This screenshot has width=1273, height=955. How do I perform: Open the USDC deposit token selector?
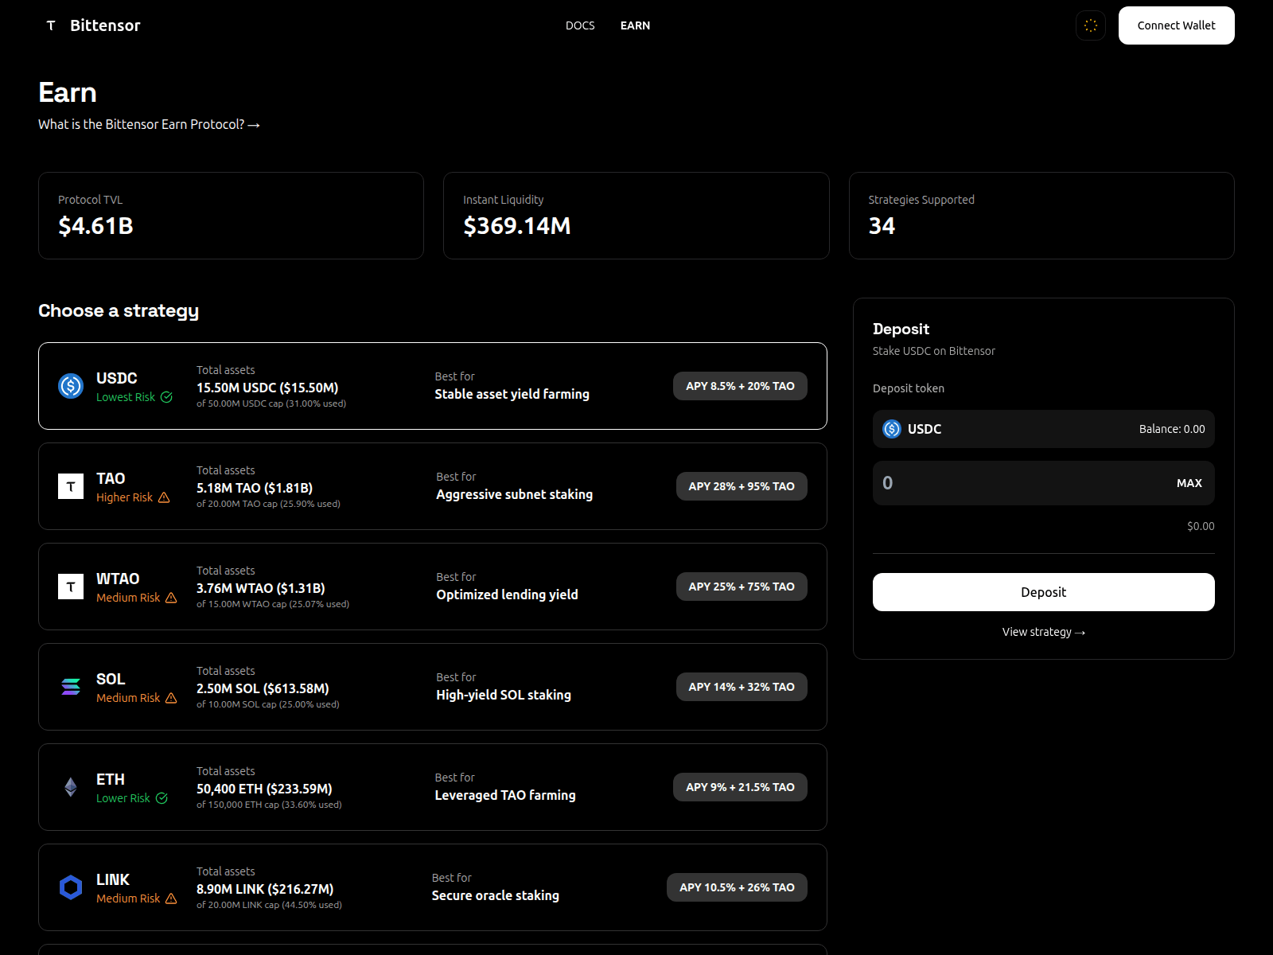point(1043,429)
